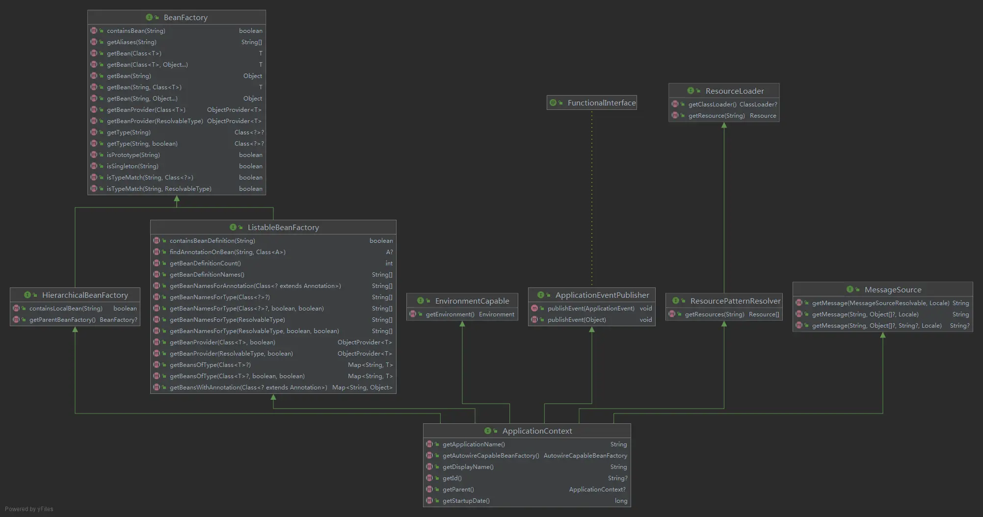Click the annotation icon beside FunctionalInterface

pos(553,103)
